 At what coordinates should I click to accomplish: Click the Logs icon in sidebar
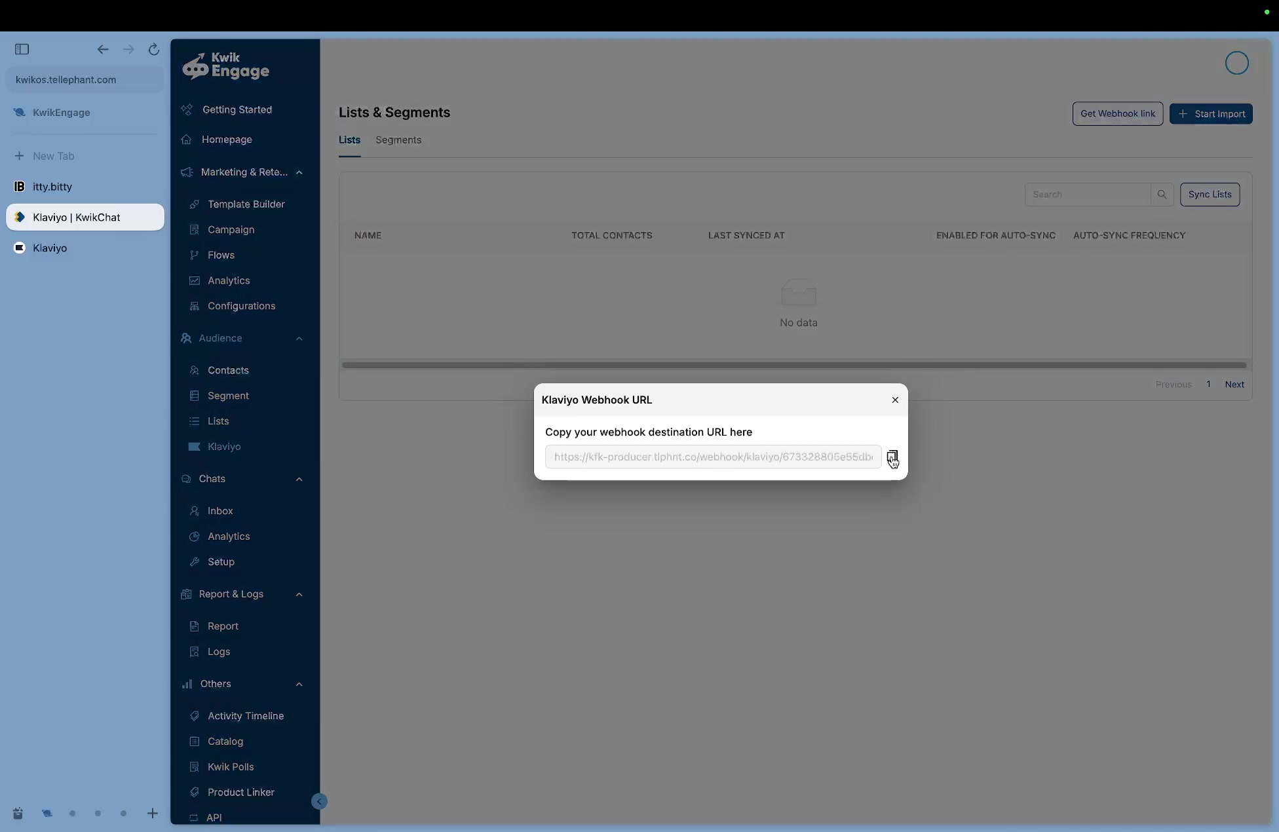194,652
